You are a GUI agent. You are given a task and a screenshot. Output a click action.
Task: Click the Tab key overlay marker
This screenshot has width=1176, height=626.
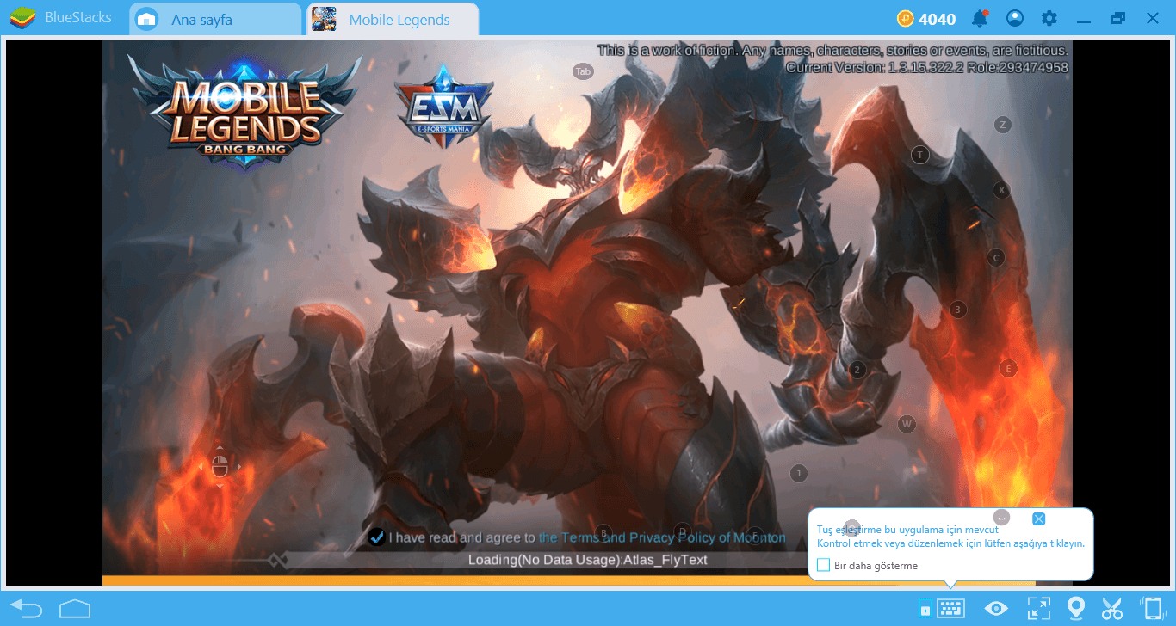[x=584, y=71]
